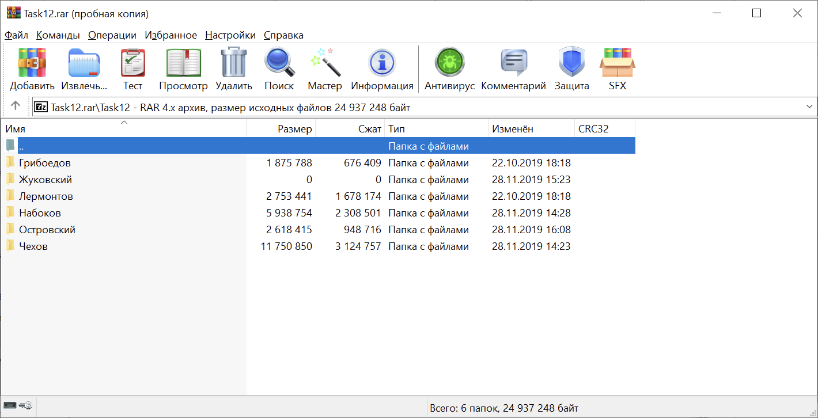Viewport: 818px width, 418px height.
Task: Show archive Информация
Action: click(382, 69)
